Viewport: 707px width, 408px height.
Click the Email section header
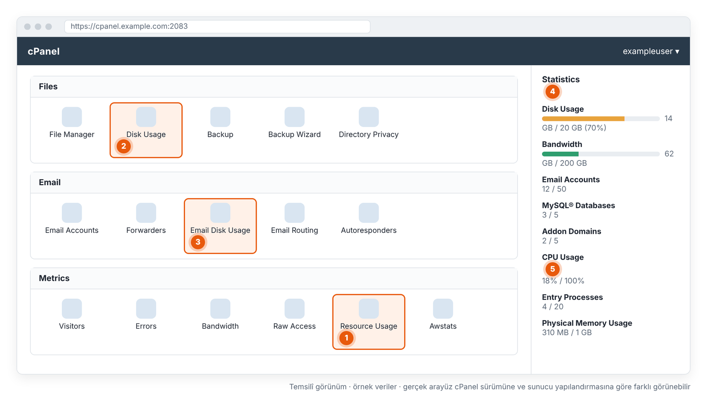[x=274, y=183]
